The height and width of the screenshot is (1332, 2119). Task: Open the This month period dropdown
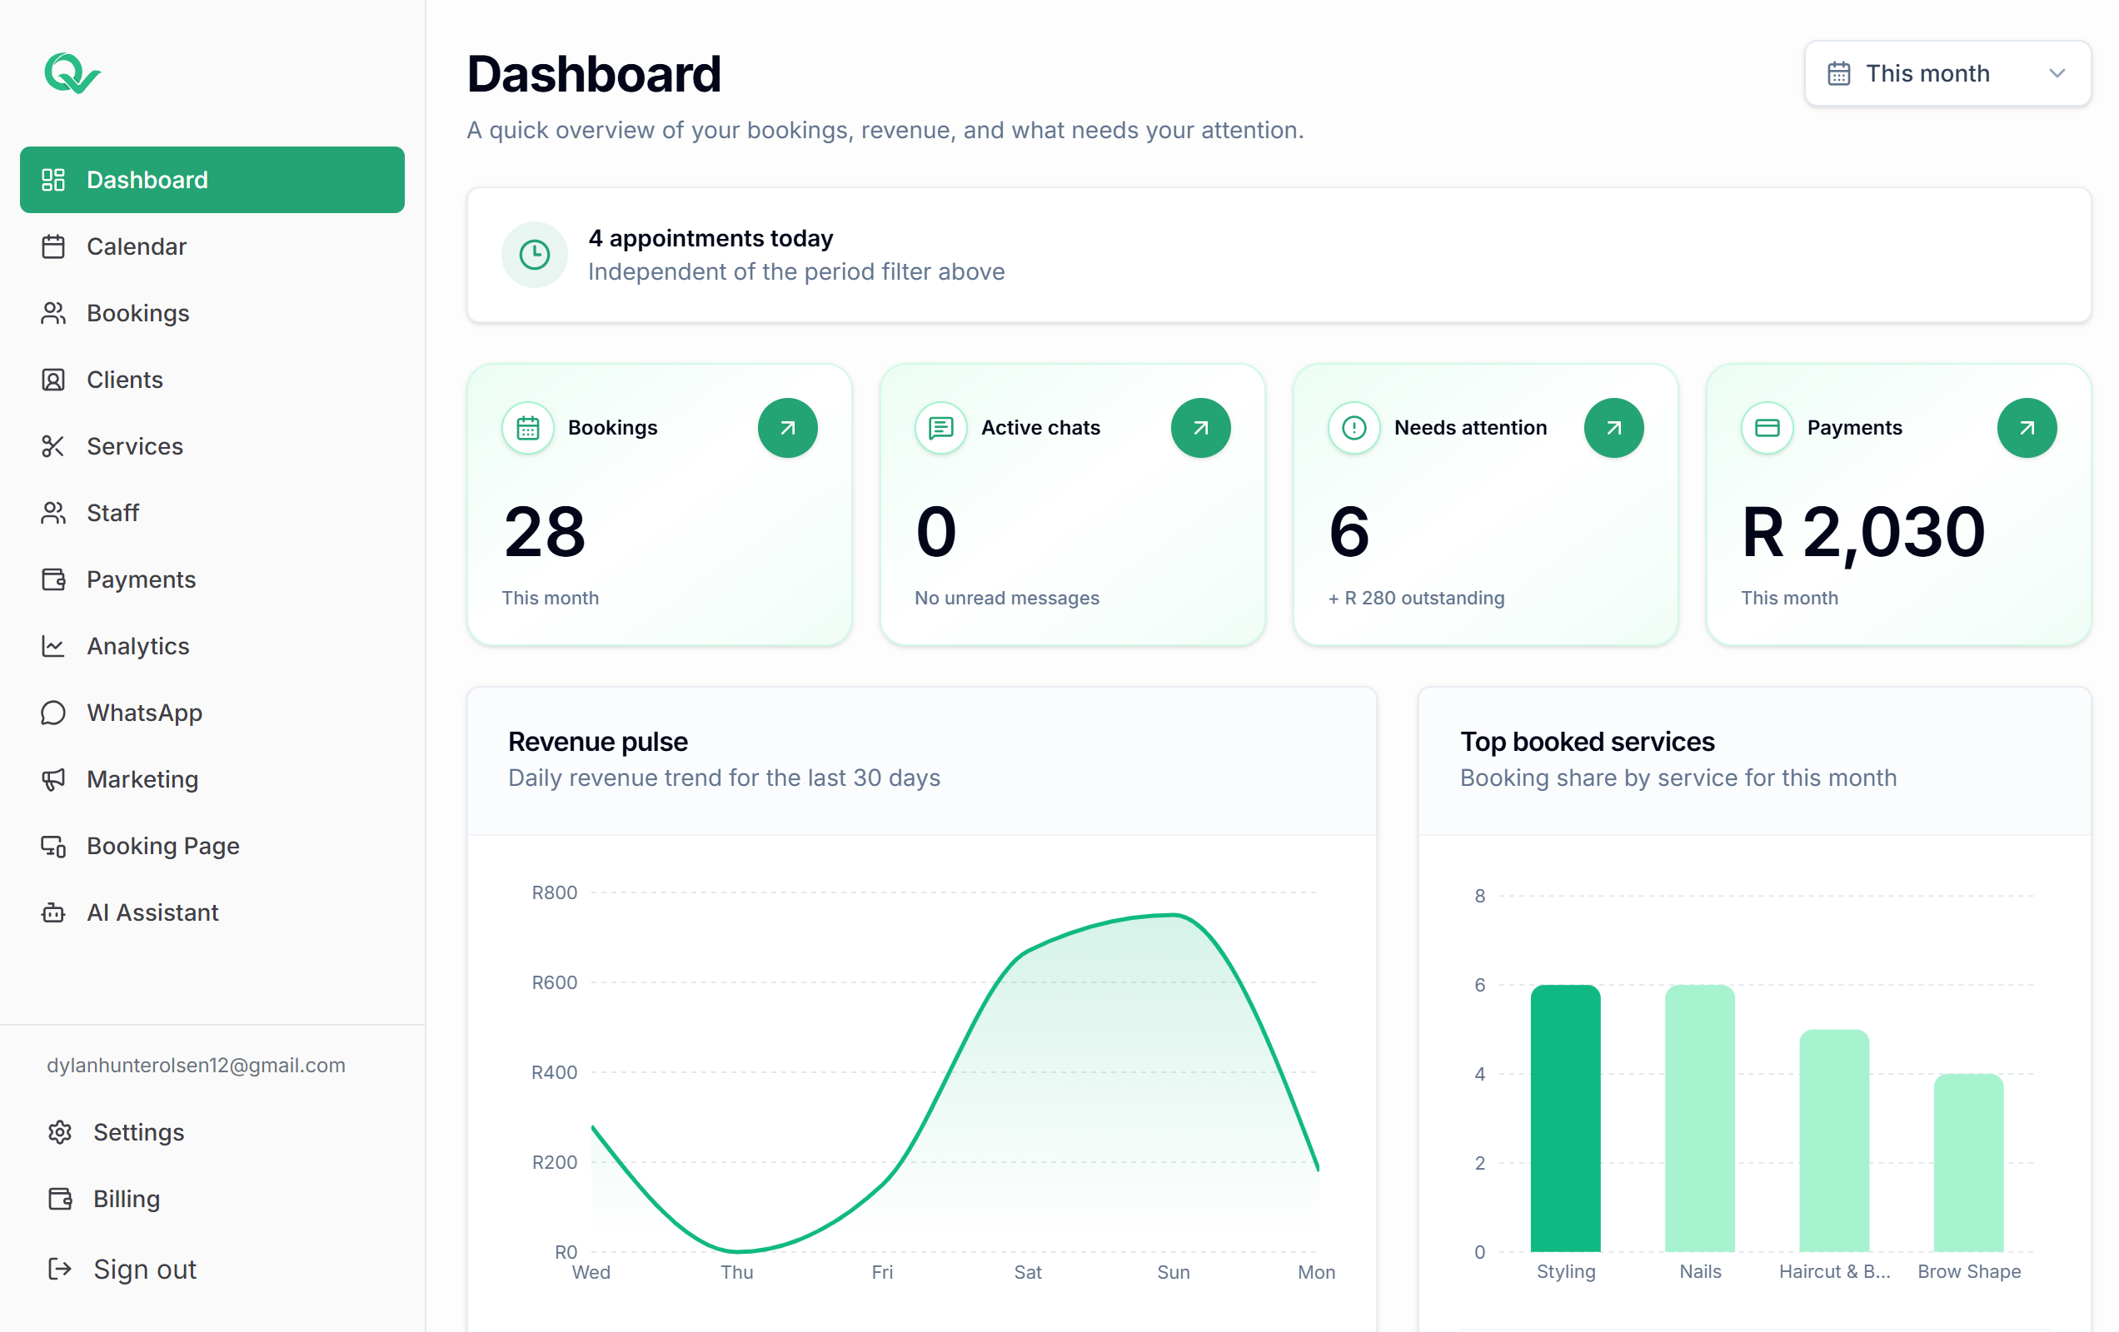click(x=1947, y=73)
